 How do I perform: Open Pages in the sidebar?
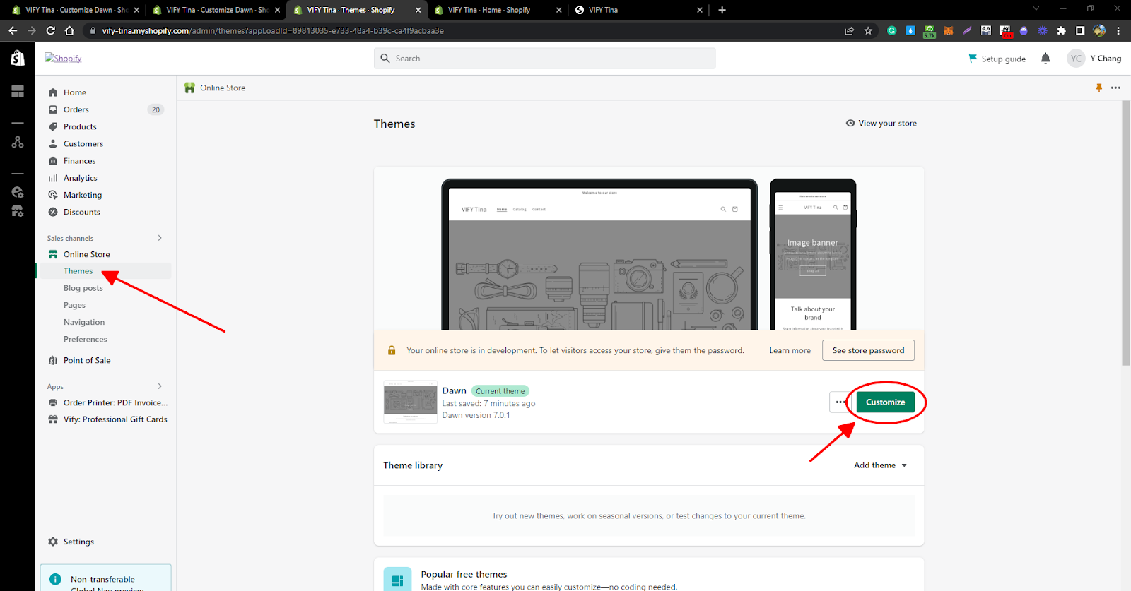(x=74, y=305)
